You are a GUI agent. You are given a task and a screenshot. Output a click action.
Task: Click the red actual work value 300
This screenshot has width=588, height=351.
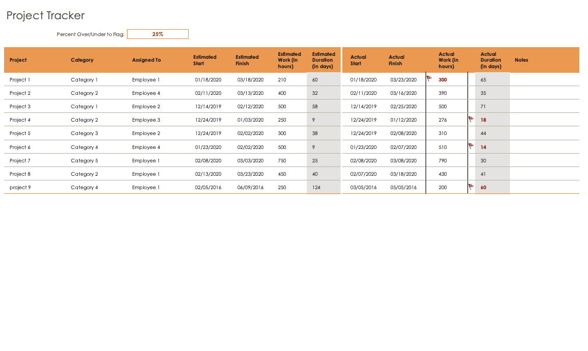[443, 80]
